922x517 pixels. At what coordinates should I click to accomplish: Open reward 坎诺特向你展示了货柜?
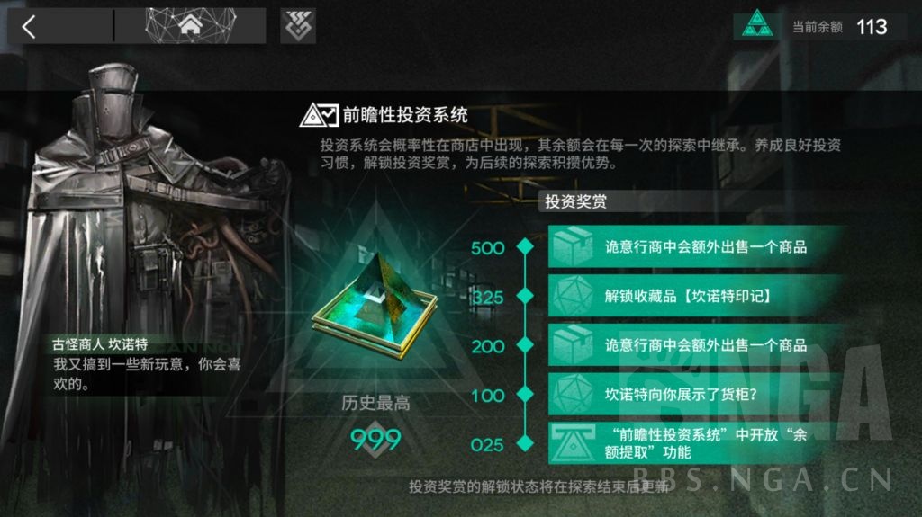[x=697, y=394]
